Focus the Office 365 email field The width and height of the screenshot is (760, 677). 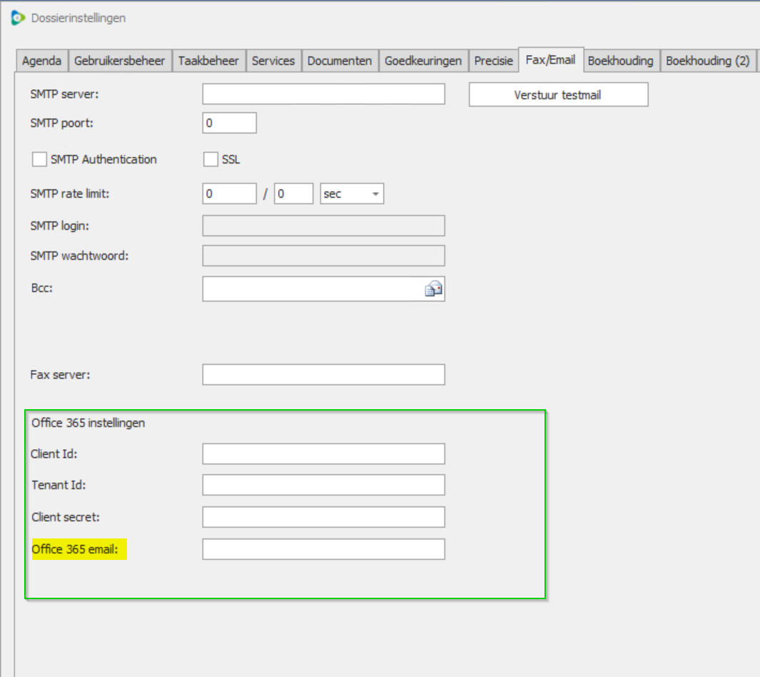[323, 549]
